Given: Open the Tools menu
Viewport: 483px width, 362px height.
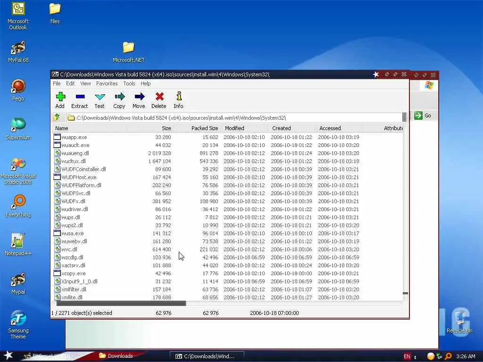Looking at the screenshot, I should coord(129,83).
